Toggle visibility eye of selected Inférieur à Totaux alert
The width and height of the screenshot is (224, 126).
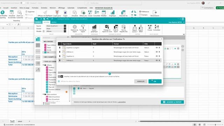pos(157,61)
